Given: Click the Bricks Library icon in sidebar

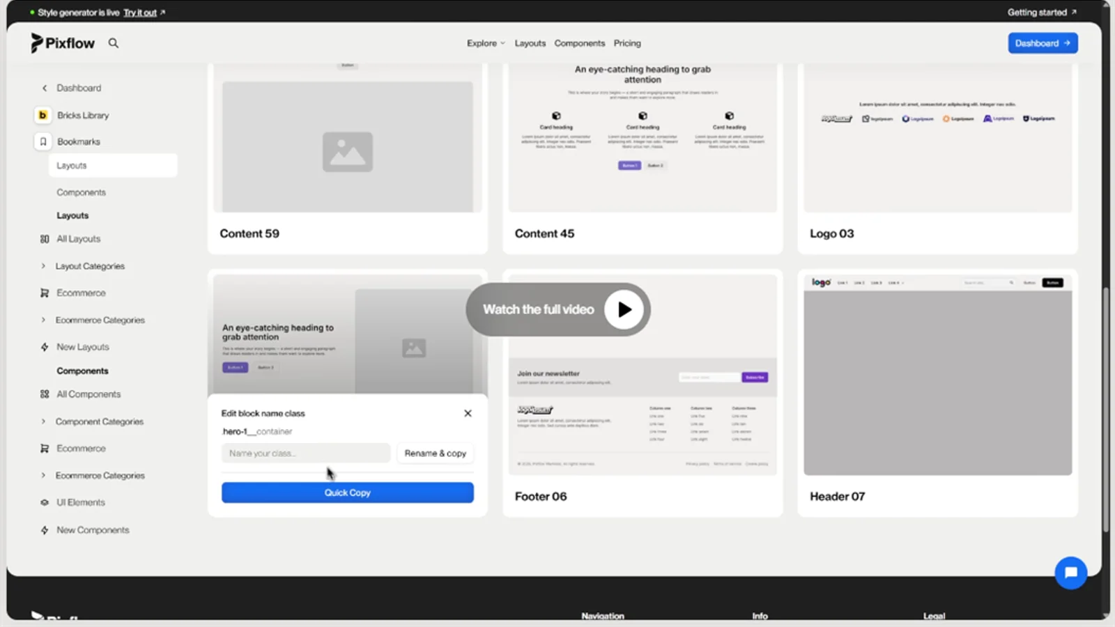Looking at the screenshot, I should [x=43, y=115].
